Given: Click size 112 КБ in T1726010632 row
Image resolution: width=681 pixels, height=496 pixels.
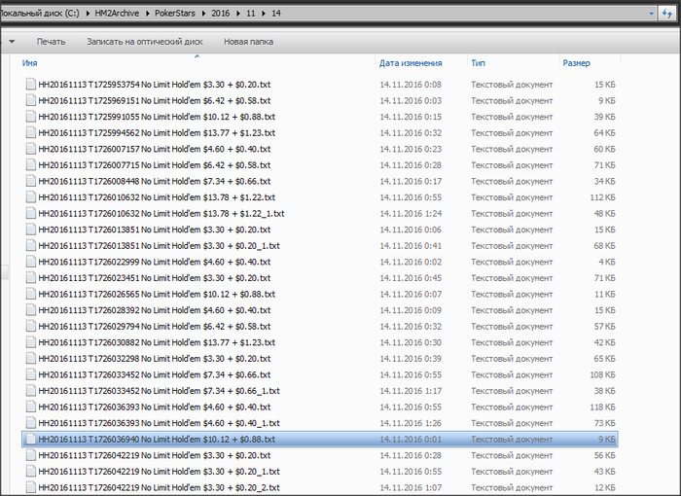Looking at the screenshot, I should pos(602,197).
